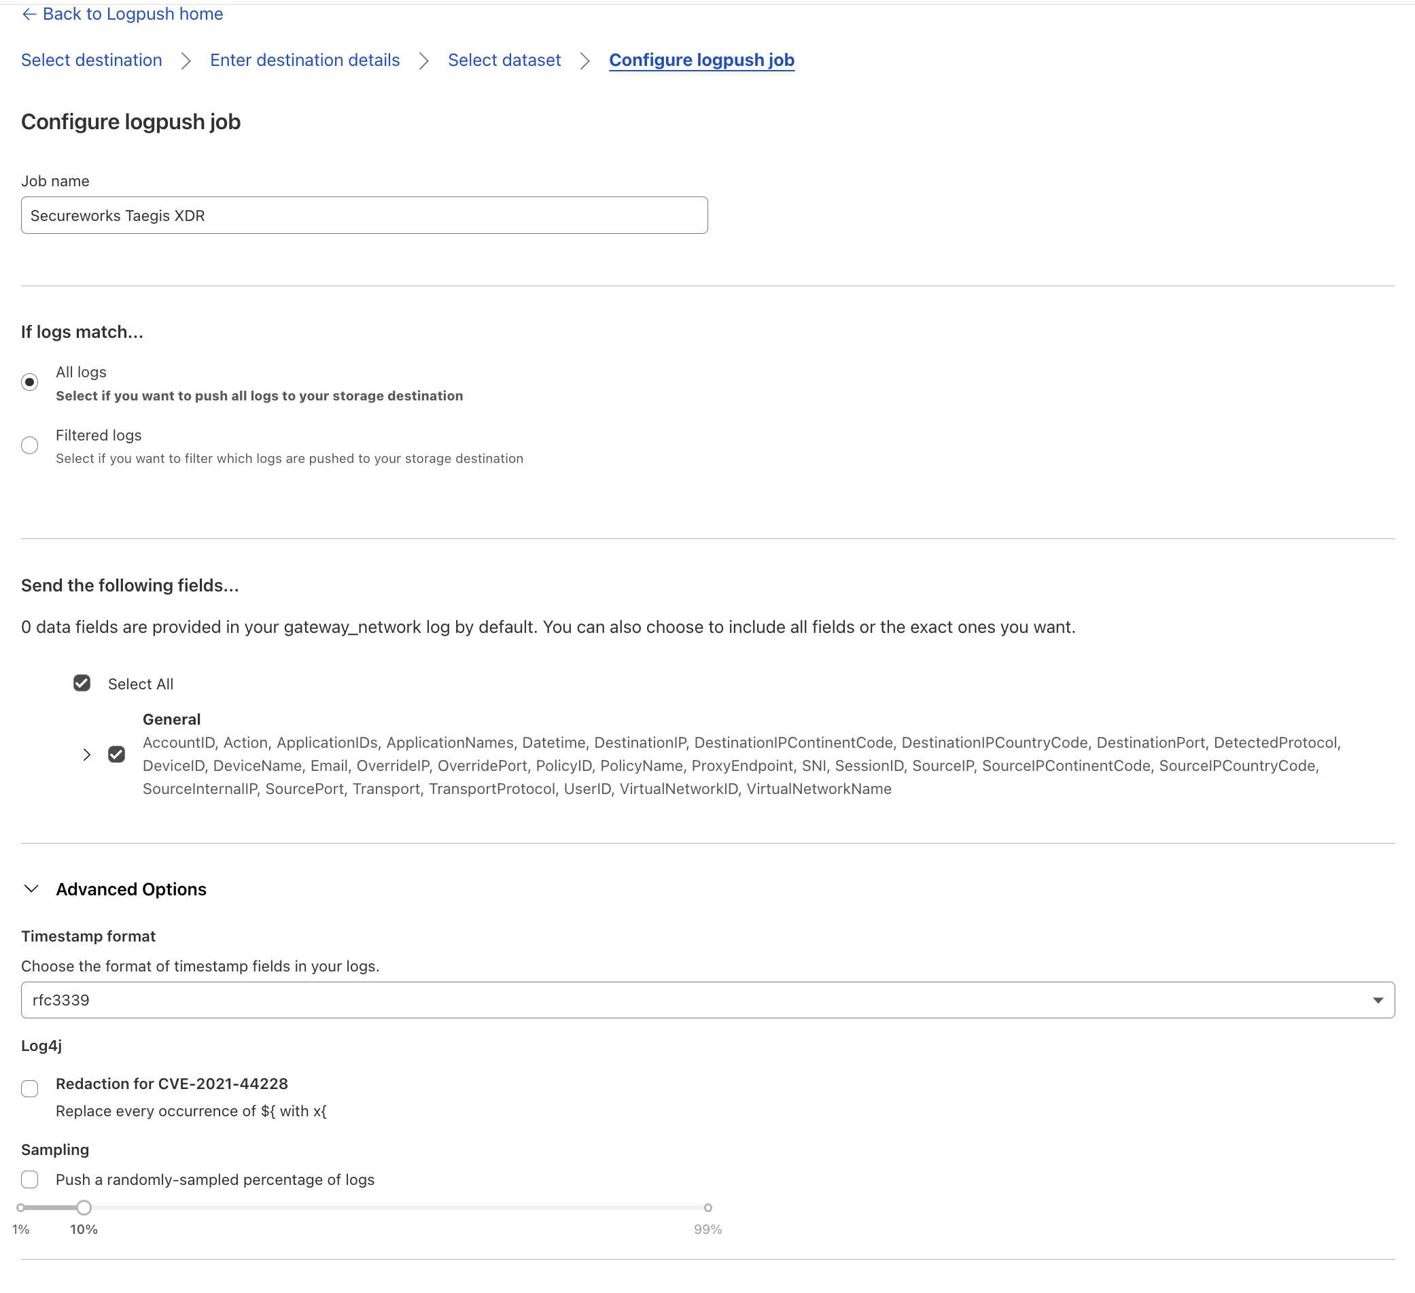Viewport: 1415px width, 1293px height.
Task: Click the Configure logpush job breadcrumb
Action: click(701, 61)
